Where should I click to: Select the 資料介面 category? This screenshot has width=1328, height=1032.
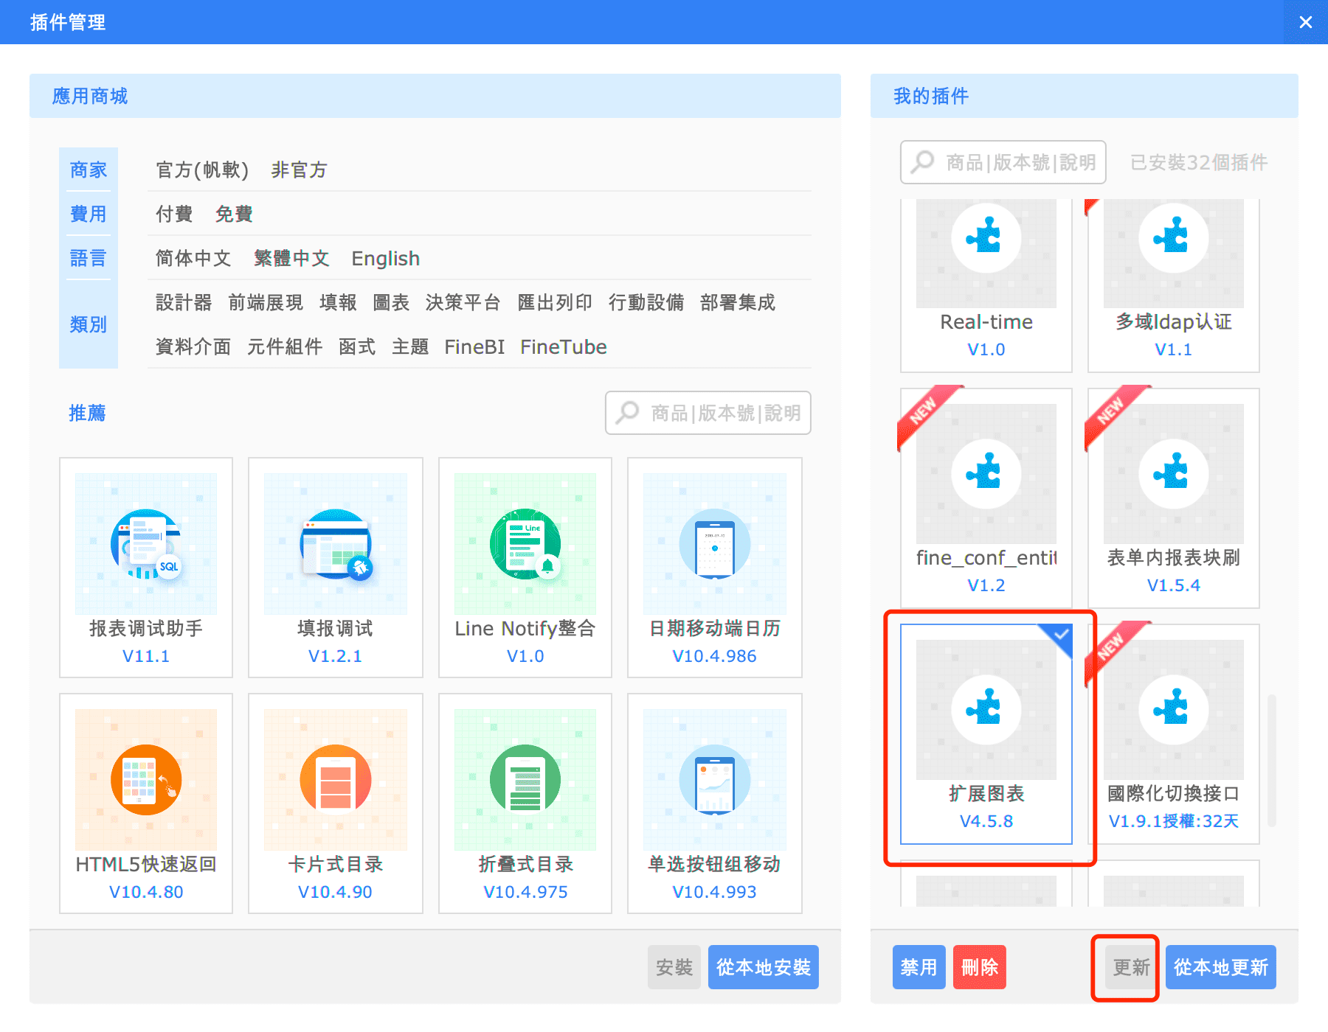(x=193, y=347)
